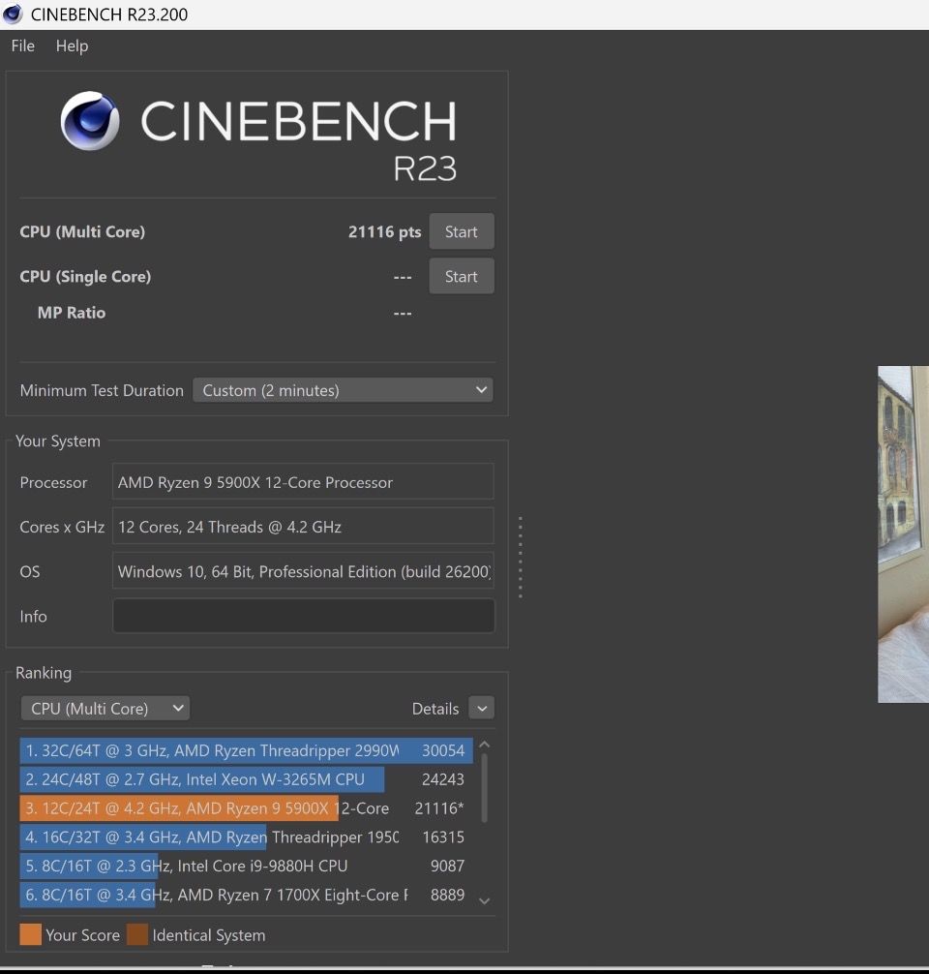The image size is (929, 974).
Task: Open the Minimum Test Duration dropdown
Action: pyautogui.click(x=343, y=390)
